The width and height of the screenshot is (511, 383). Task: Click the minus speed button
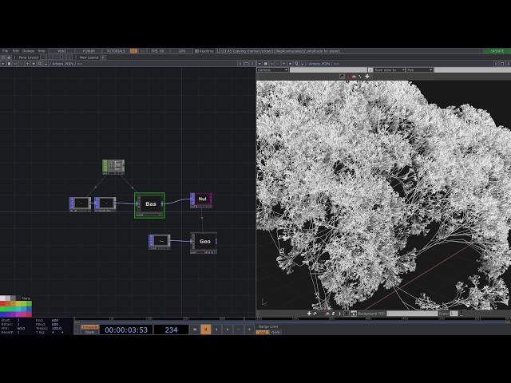pos(239,330)
